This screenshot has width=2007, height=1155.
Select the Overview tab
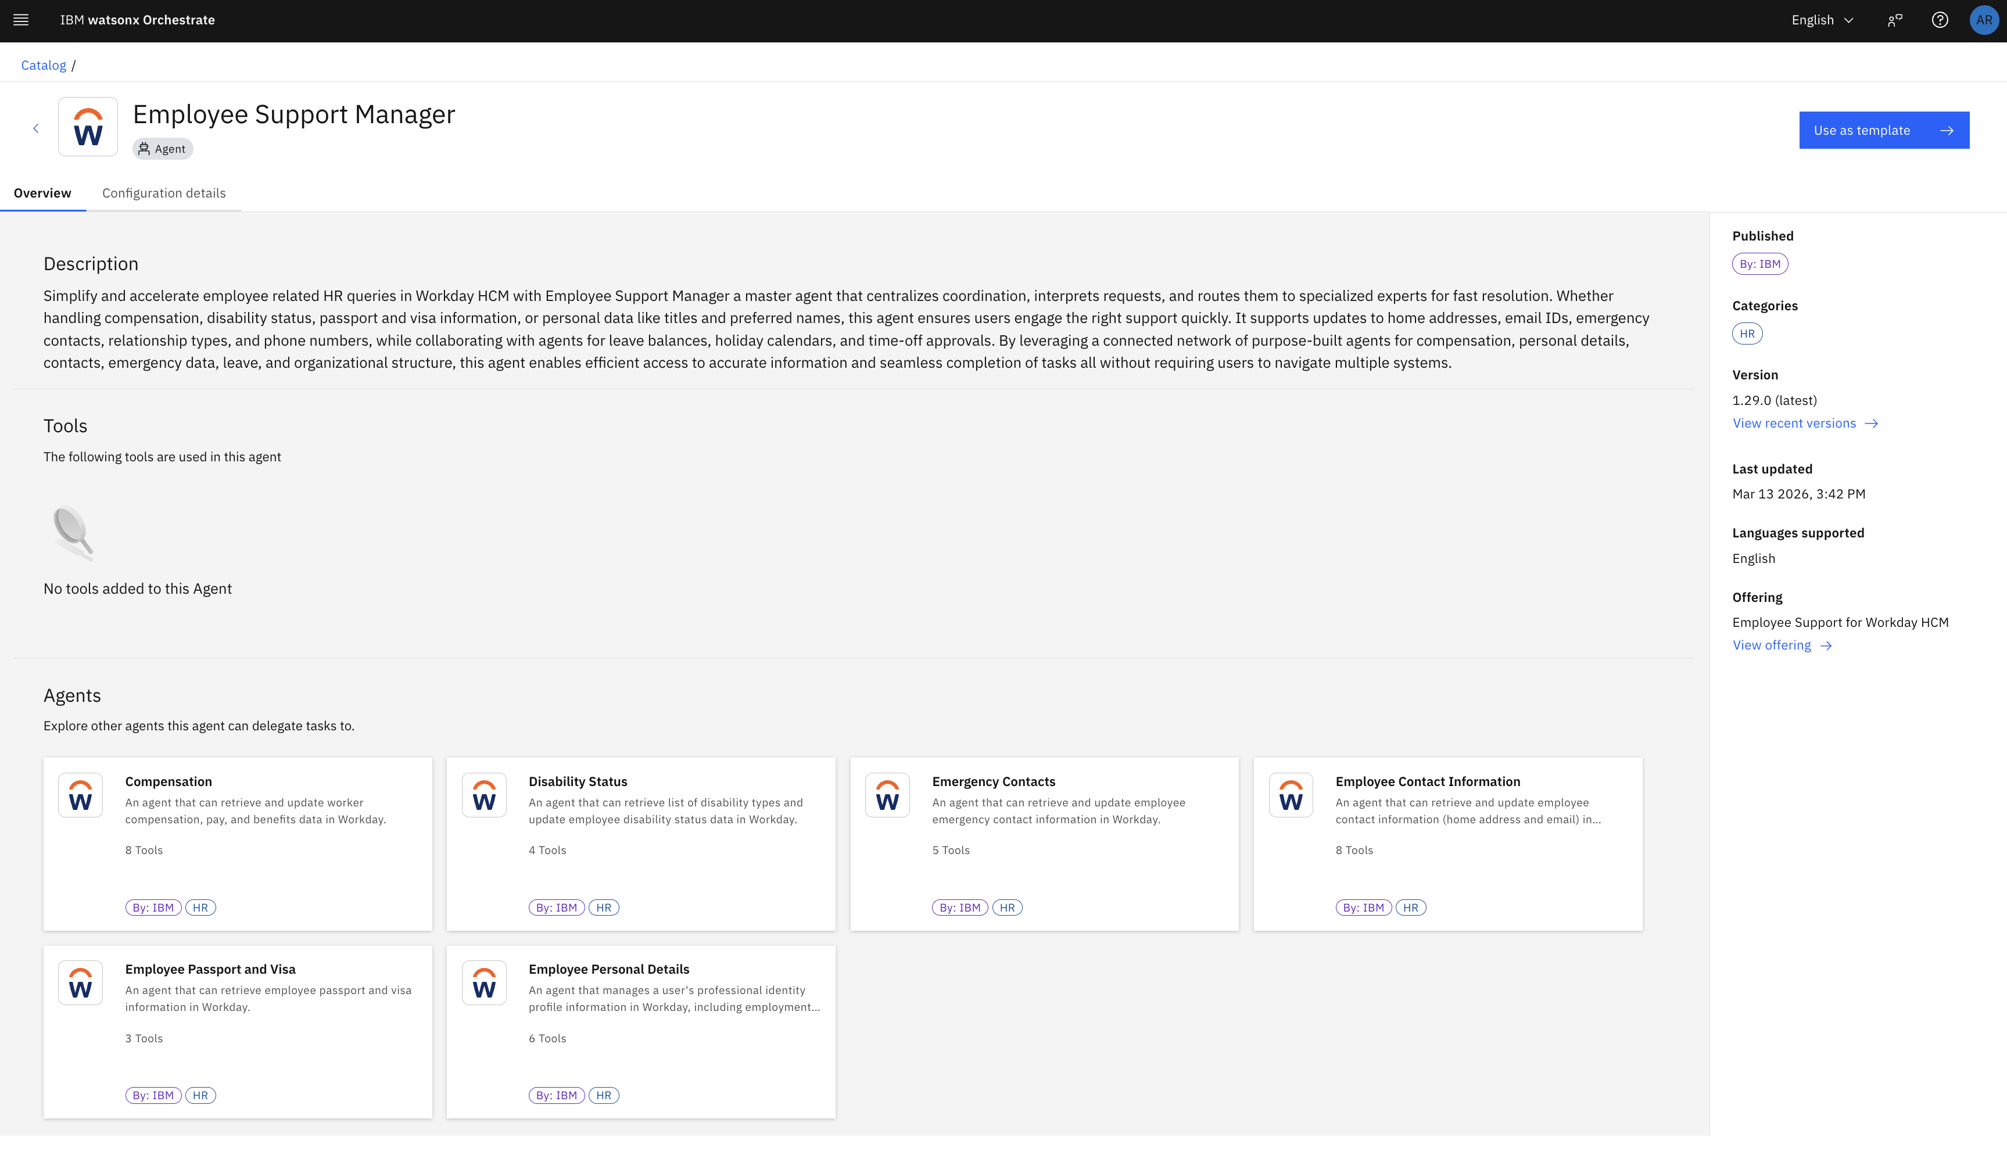pos(42,193)
